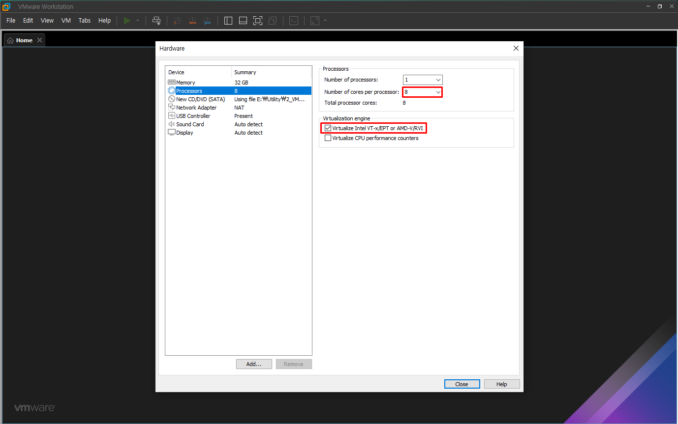Open the Tabs menu
Image resolution: width=678 pixels, height=424 pixels.
click(x=85, y=21)
